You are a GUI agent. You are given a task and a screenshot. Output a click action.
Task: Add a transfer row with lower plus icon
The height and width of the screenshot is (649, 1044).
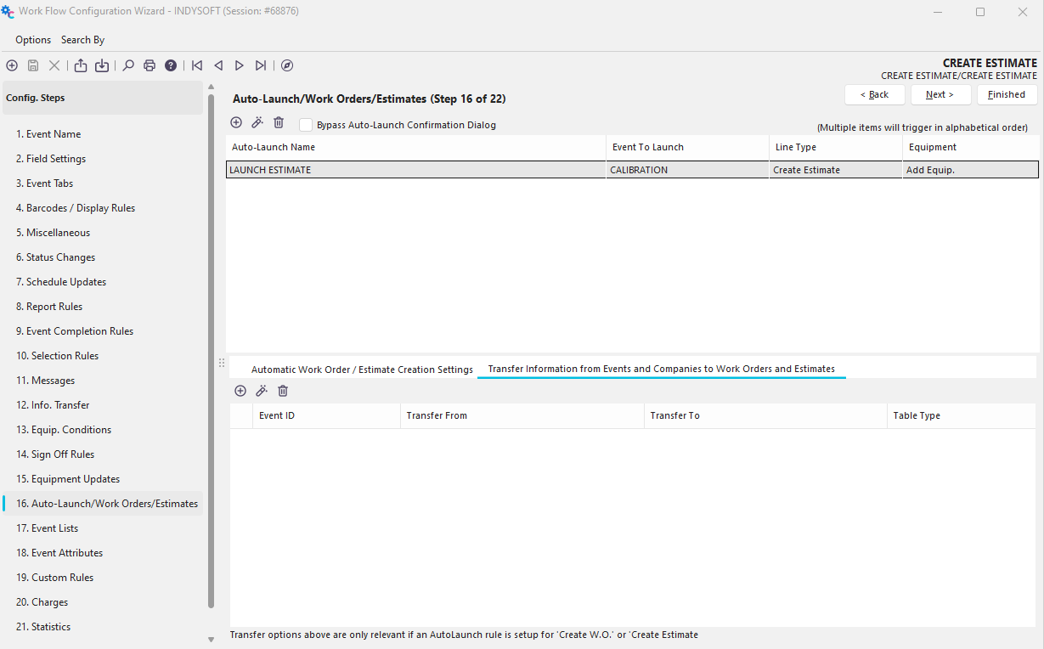point(240,391)
